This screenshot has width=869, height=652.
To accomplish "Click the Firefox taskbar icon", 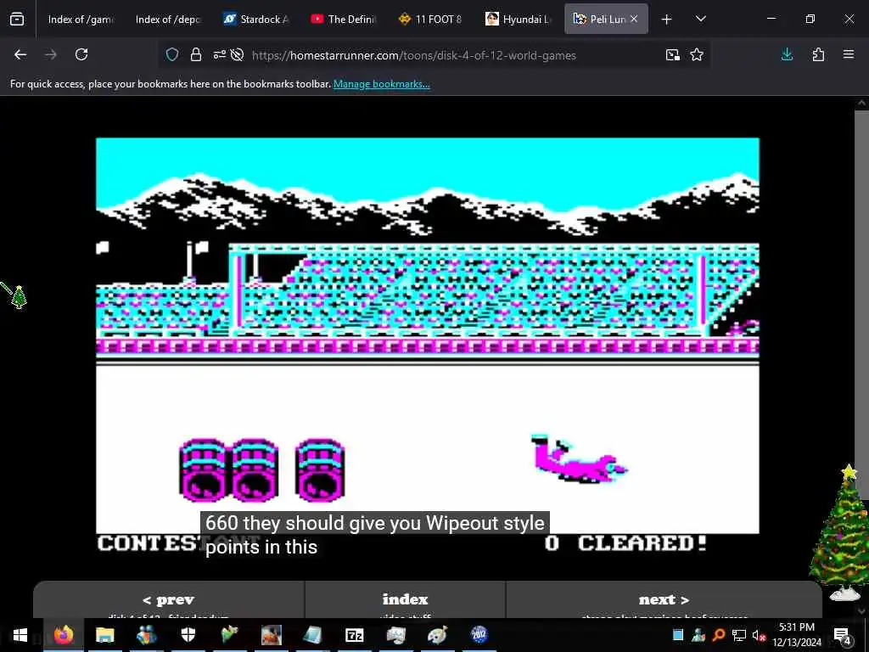I will (x=63, y=635).
